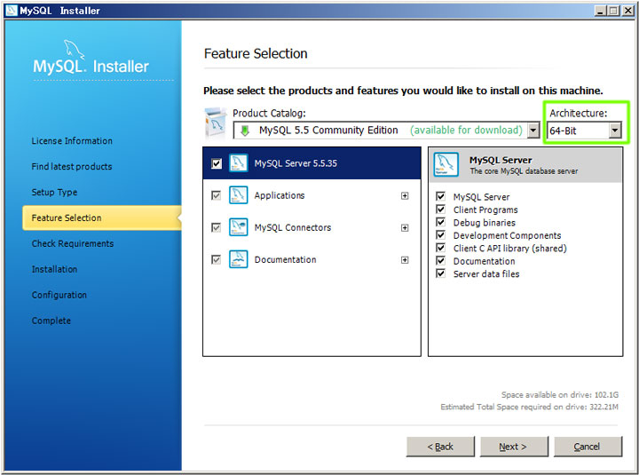The height and width of the screenshot is (475, 639).
Task: Click the MySQL dolphin logo in sidebar
Action: pos(75,50)
